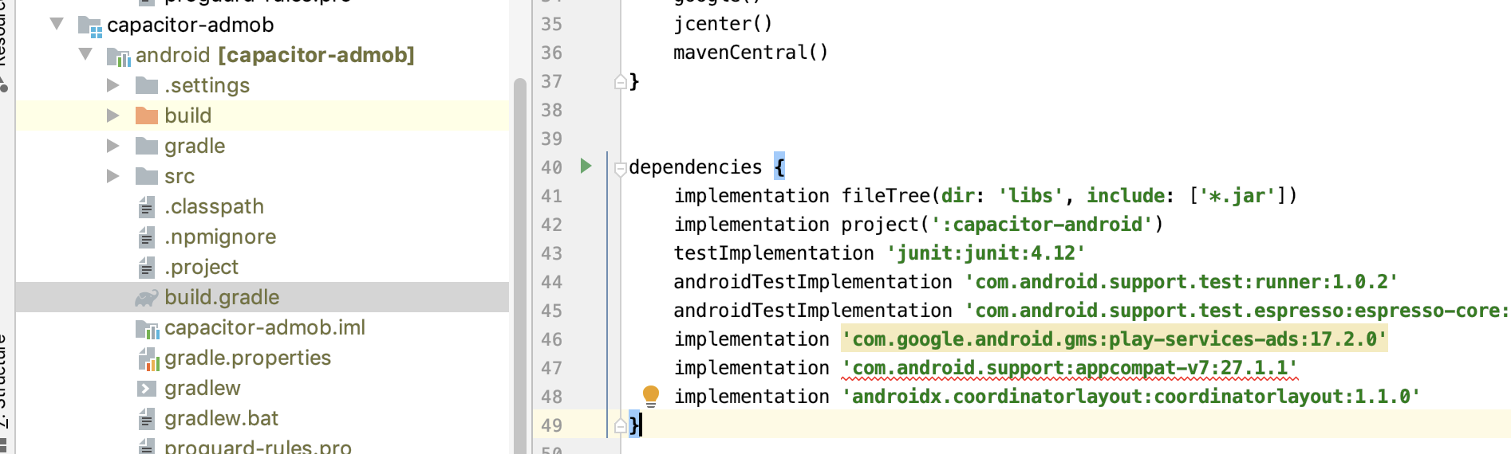
Task: Collapse the capacitor-admob module node
Action: click(57, 24)
